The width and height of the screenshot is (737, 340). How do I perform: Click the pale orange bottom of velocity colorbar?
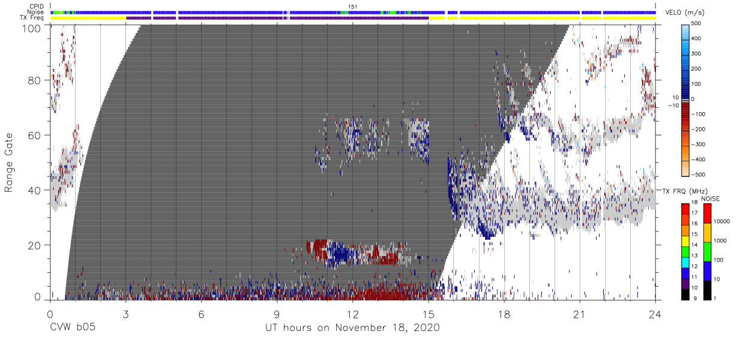pyautogui.click(x=685, y=169)
